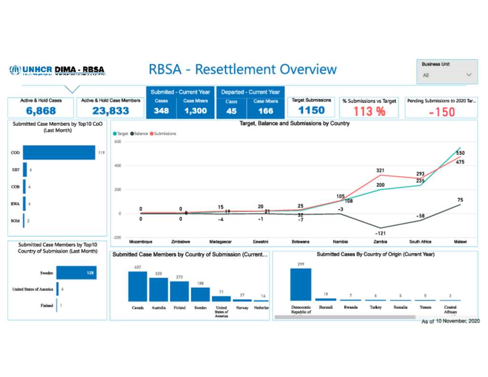The height and width of the screenshot is (377, 488).
Task: Toggle the Submissions series off in the legend
Action: [x=152, y=133]
